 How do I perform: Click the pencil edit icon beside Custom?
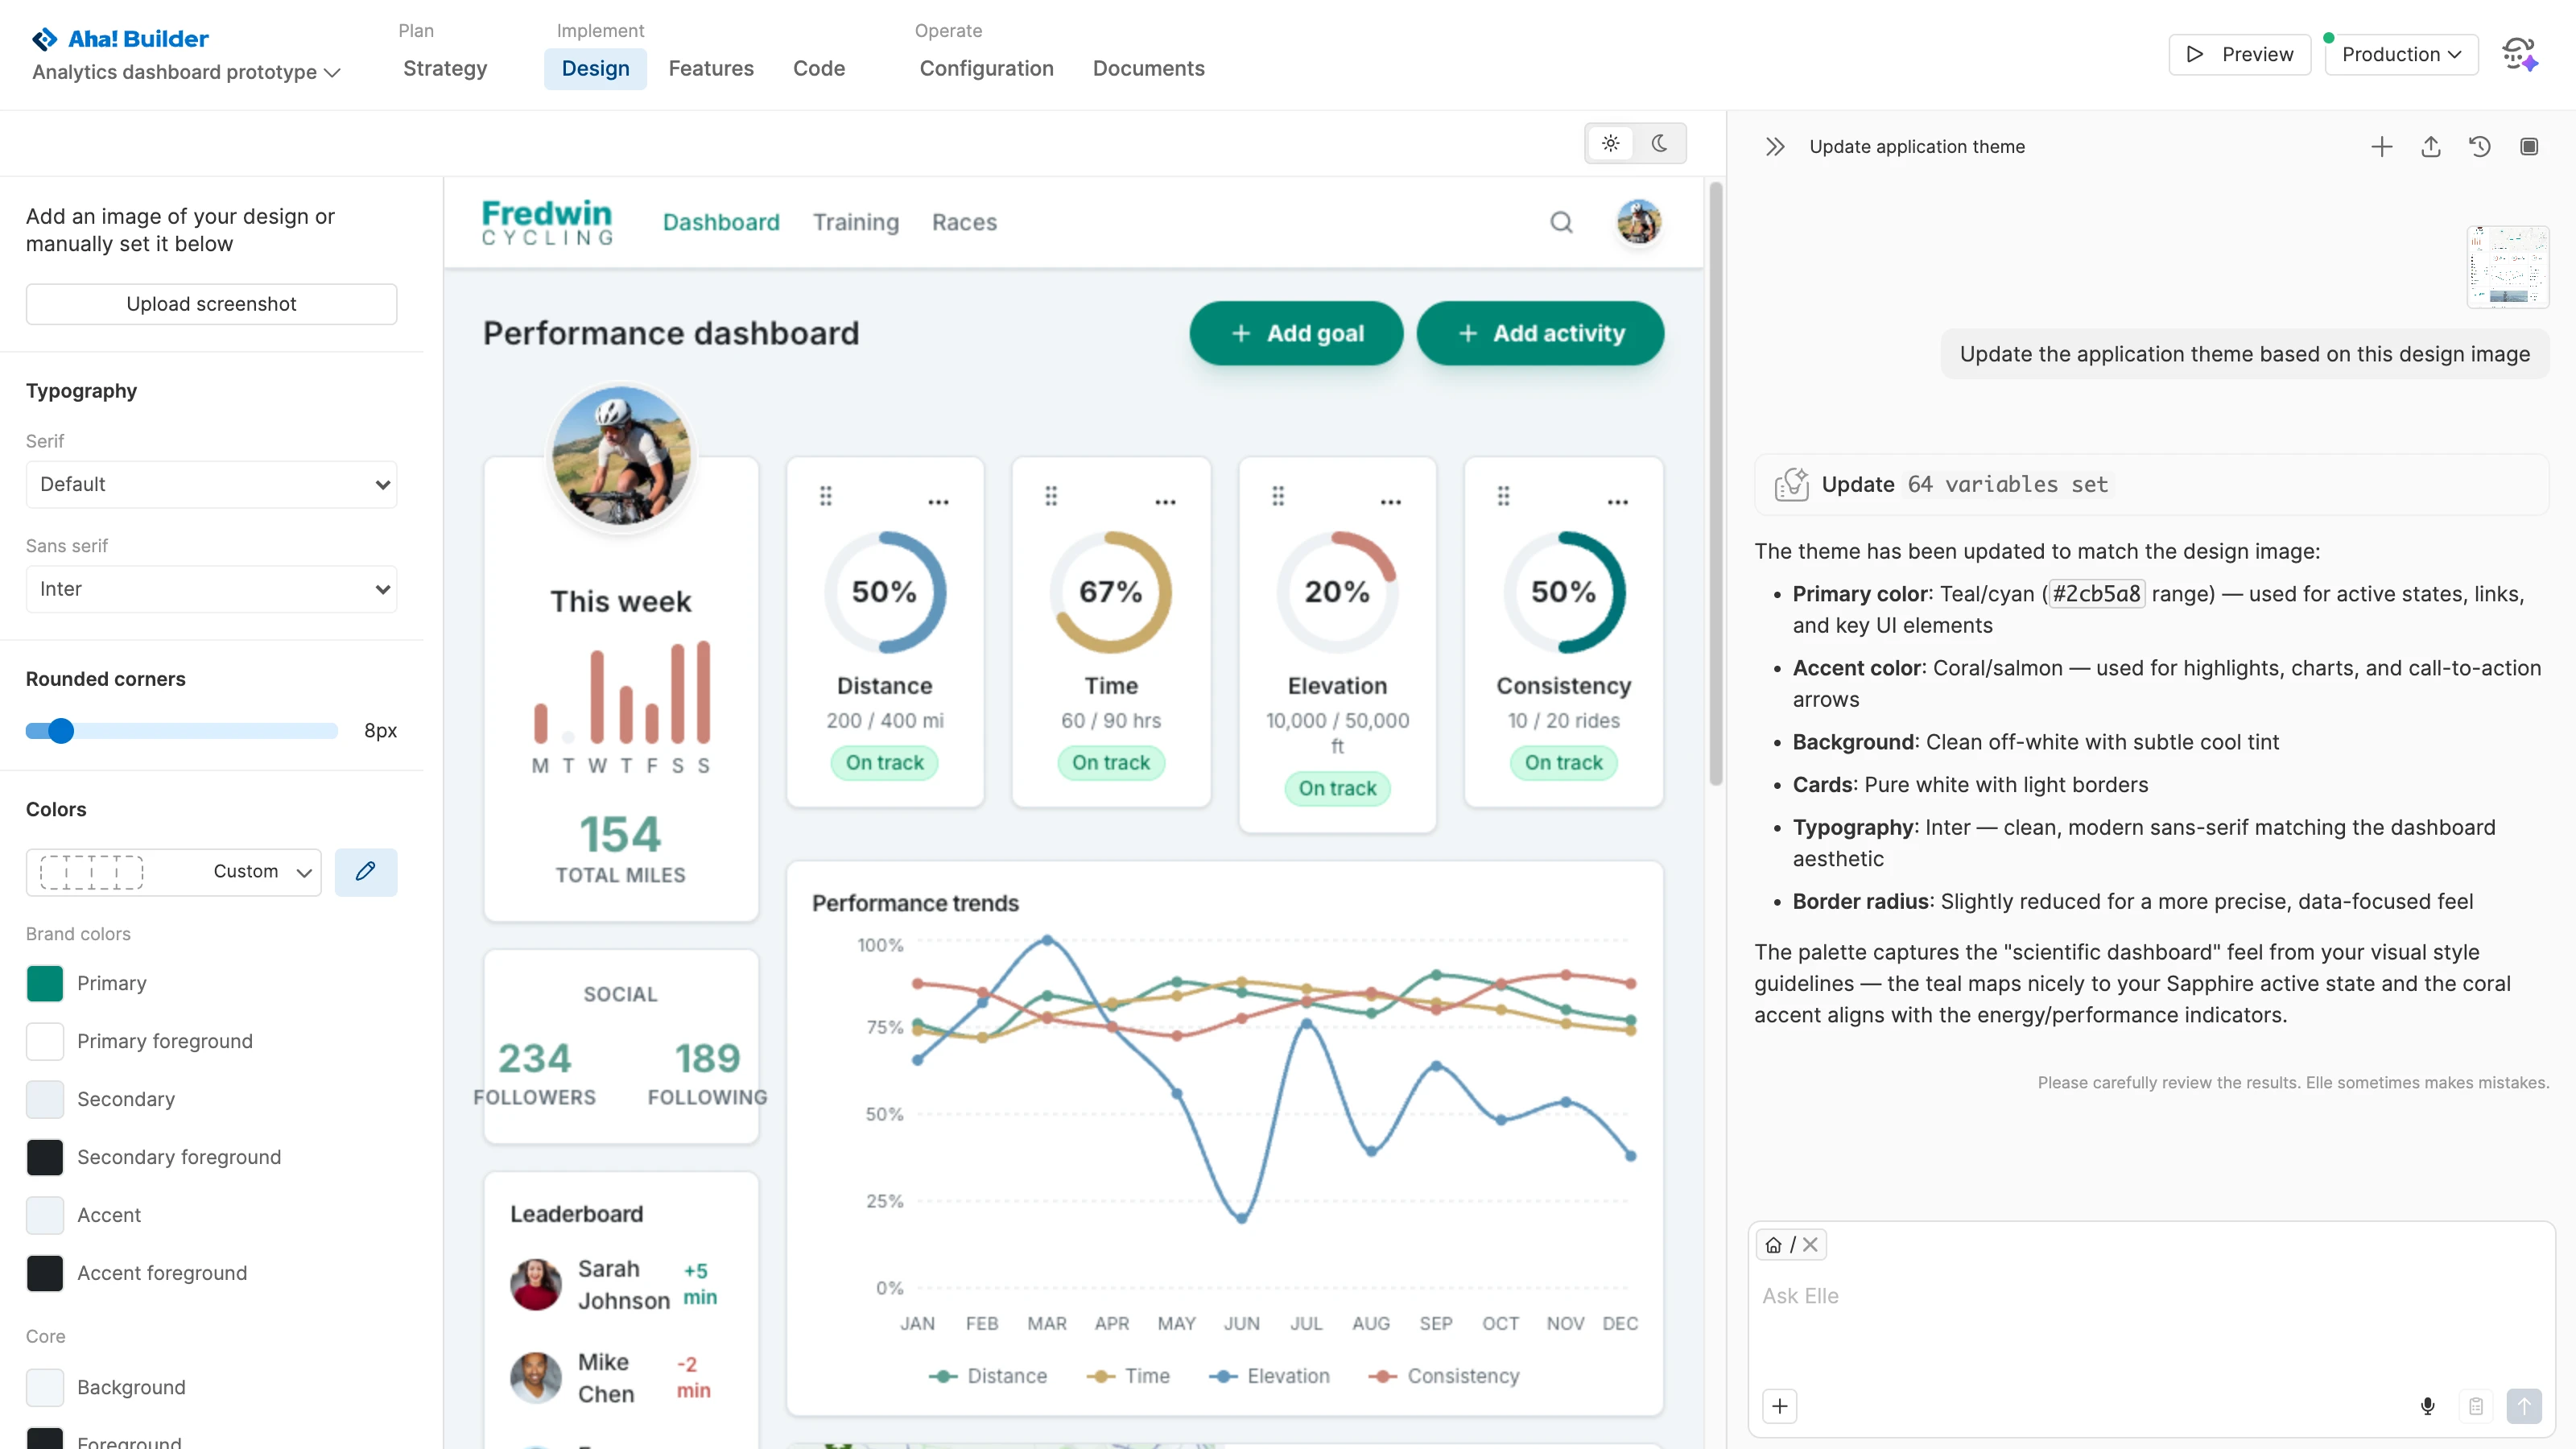pyautogui.click(x=366, y=871)
